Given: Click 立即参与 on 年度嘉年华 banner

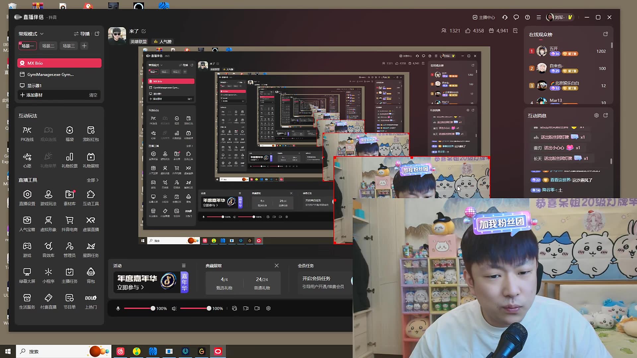Looking at the screenshot, I should tap(130, 287).
